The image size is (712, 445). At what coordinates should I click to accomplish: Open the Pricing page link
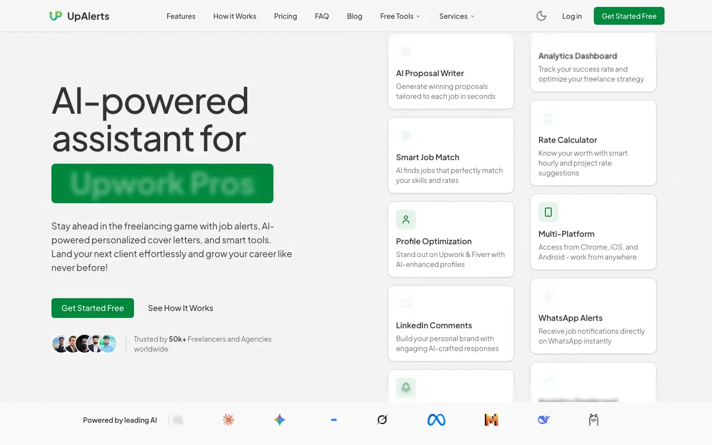(x=286, y=16)
